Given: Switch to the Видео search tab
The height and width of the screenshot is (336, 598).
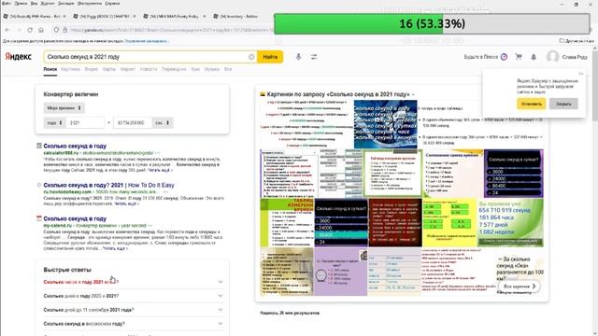Looking at the screenshot, I should tap(92, 69).
